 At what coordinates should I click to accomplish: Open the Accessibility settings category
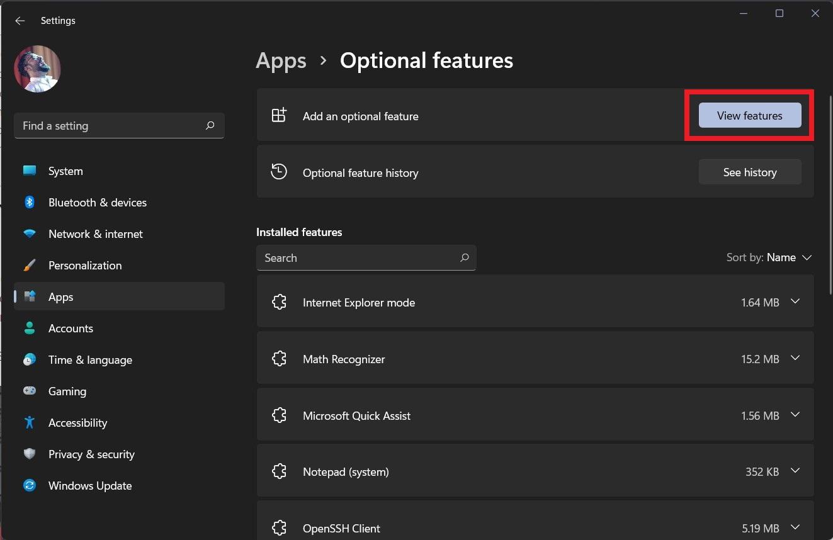[x=77, y=423]
